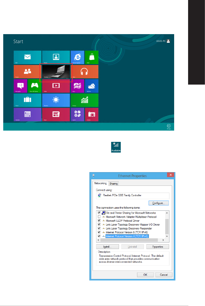
Task: Toggle Internet Protocol Version 4 checkbox
Action: tap(99, 236)
